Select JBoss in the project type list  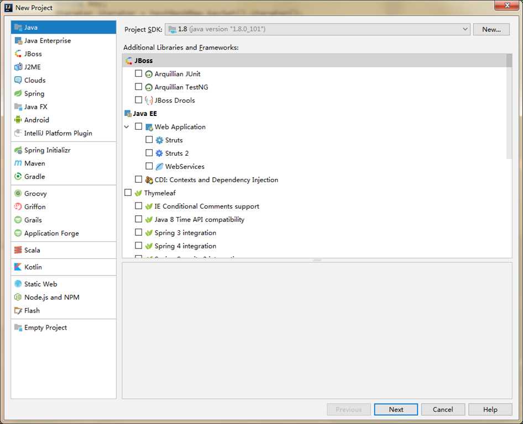tap(64, 54)
